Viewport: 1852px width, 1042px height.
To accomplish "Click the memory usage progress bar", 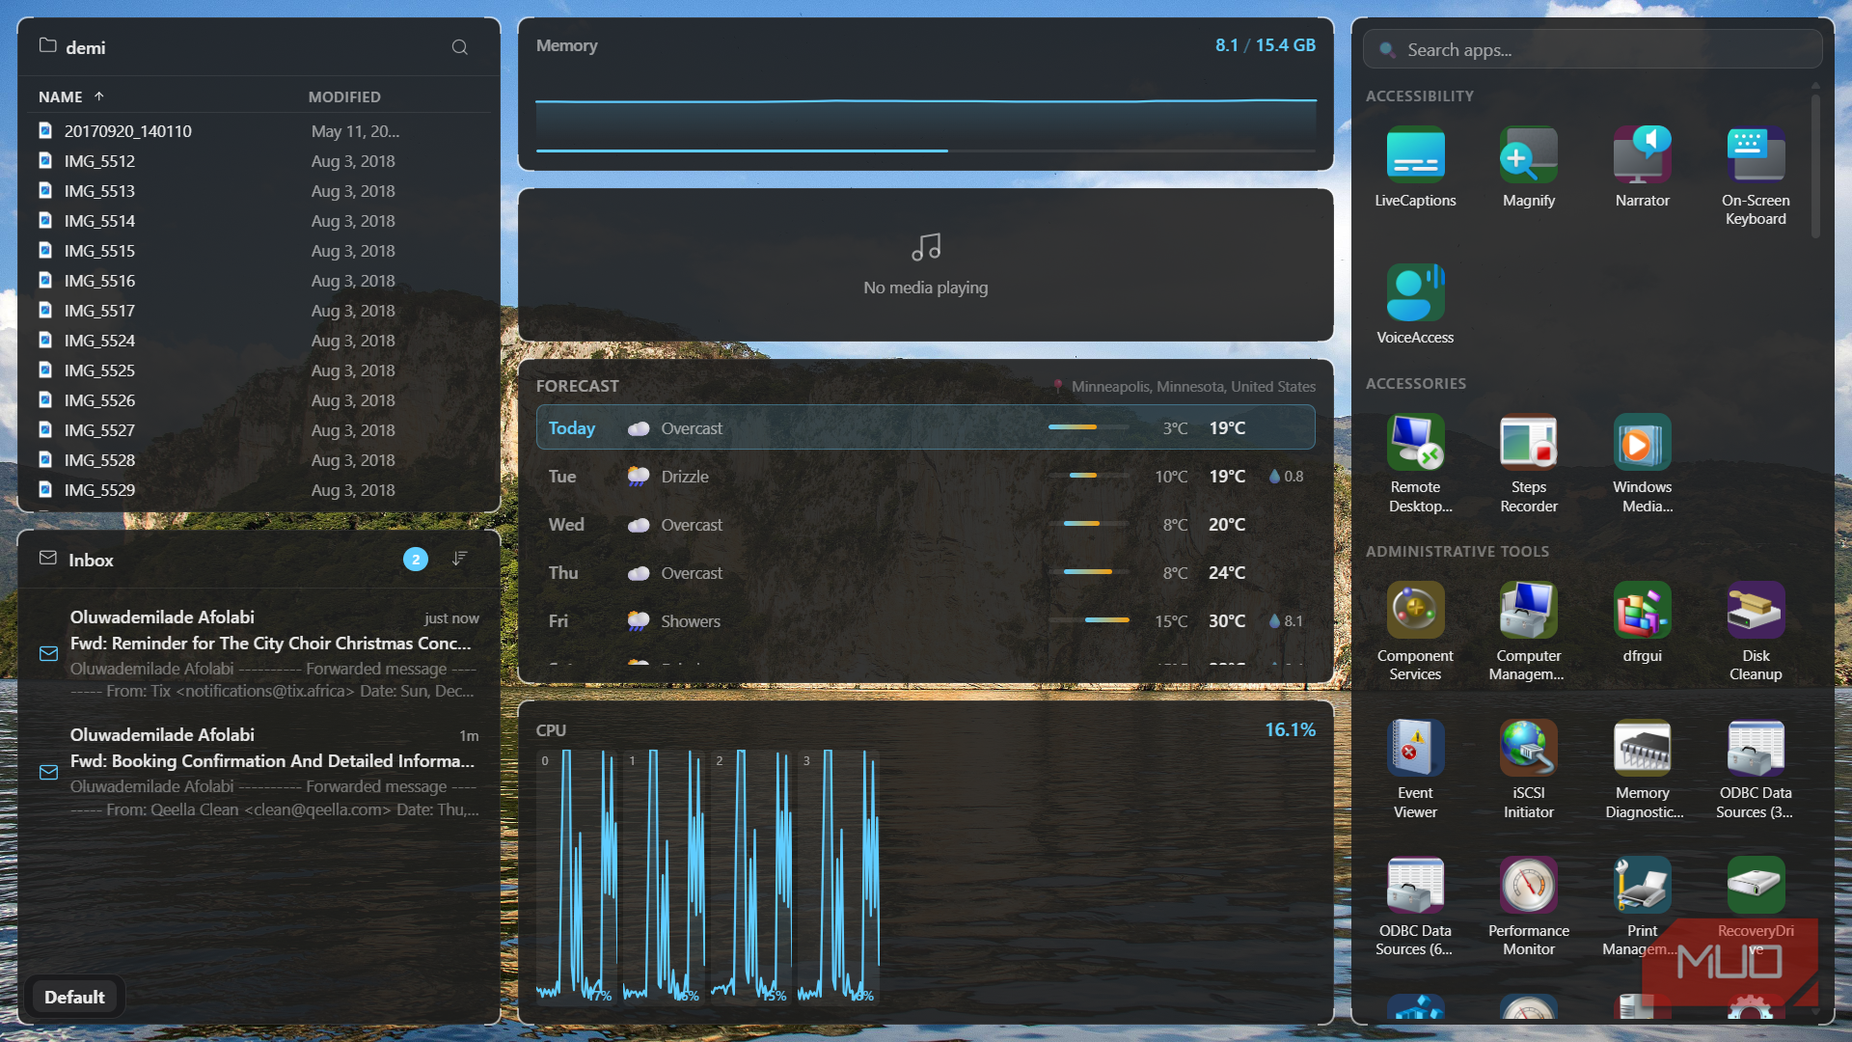I will click(925, 151).
